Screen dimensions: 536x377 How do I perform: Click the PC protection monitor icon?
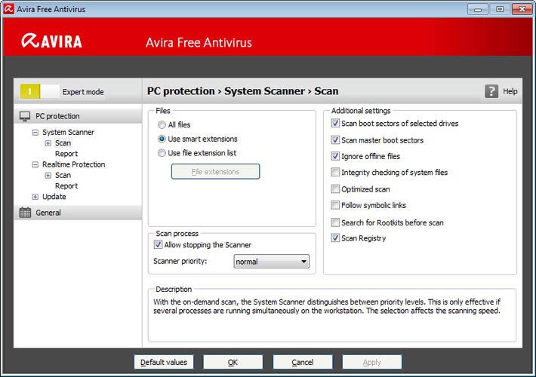(x=25, y=116)
